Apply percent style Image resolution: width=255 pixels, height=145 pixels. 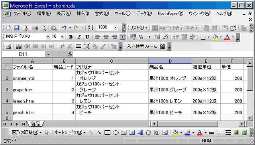point(141,37)
